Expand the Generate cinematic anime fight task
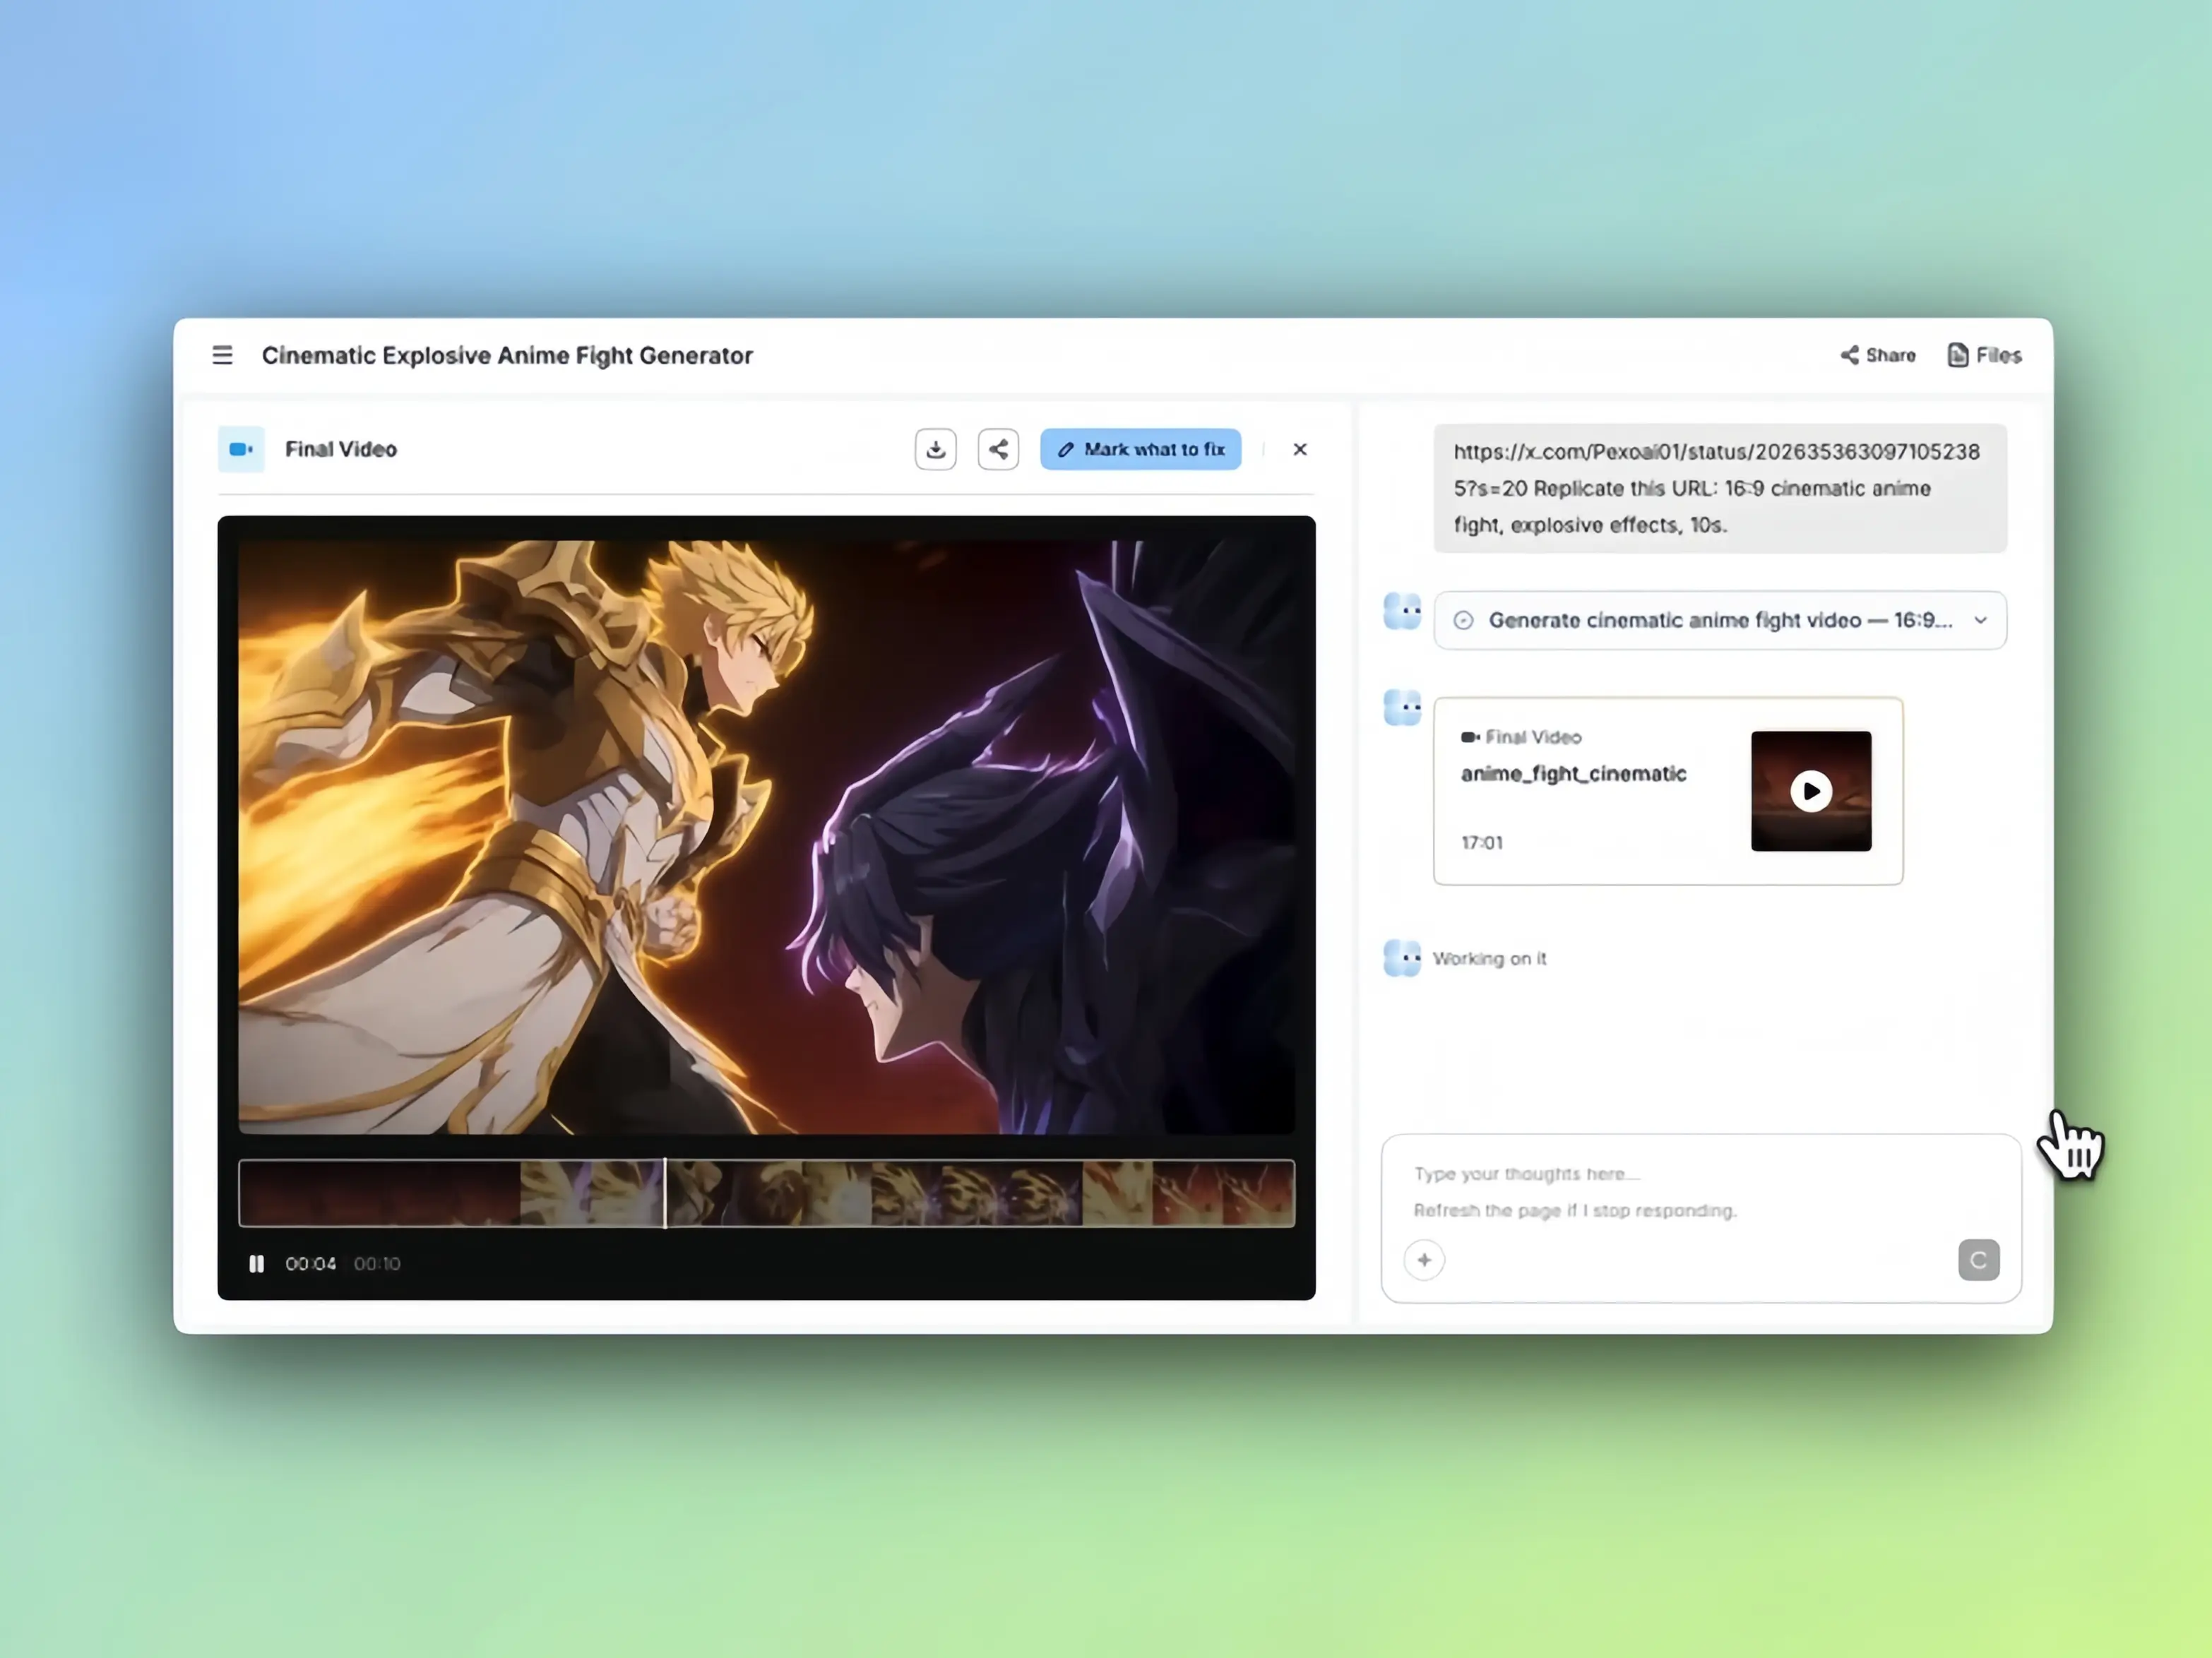This screenshot has height=1658, width=2212. click(1718, 620)
